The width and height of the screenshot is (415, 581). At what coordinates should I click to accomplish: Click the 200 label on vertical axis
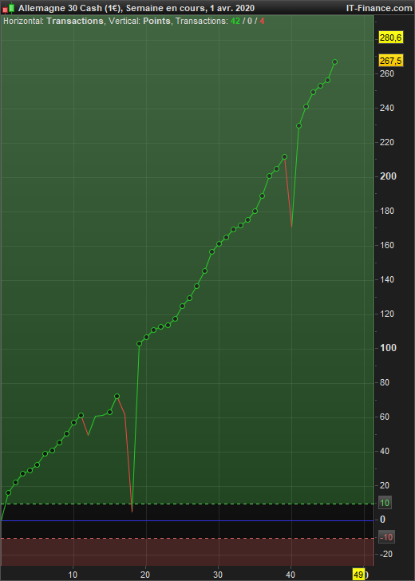[x=388, y=176]
